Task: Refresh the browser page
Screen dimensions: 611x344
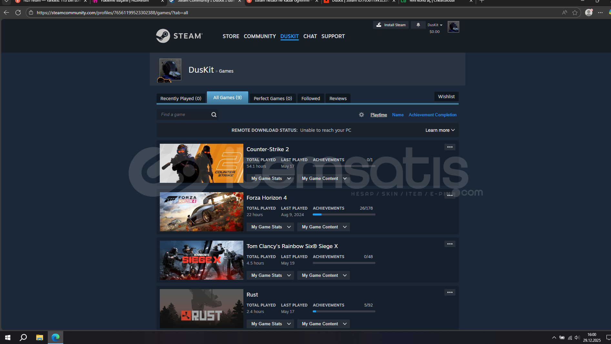Action: tap(18, 13)
